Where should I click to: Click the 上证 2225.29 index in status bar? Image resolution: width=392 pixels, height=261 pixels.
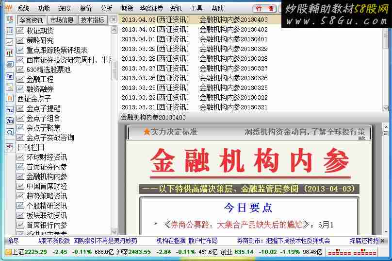point(30,252)
